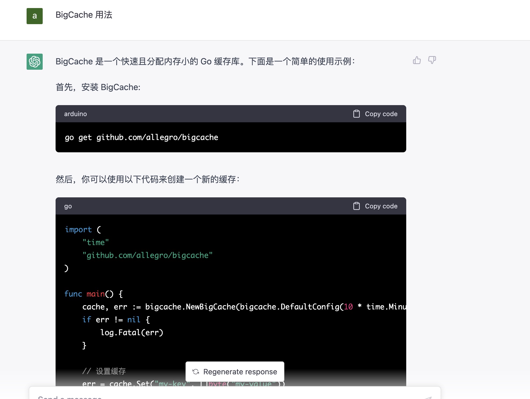Click the Regenerate response button
The width and height of the screenshot is (530, 399).
(x=235, y=372)
